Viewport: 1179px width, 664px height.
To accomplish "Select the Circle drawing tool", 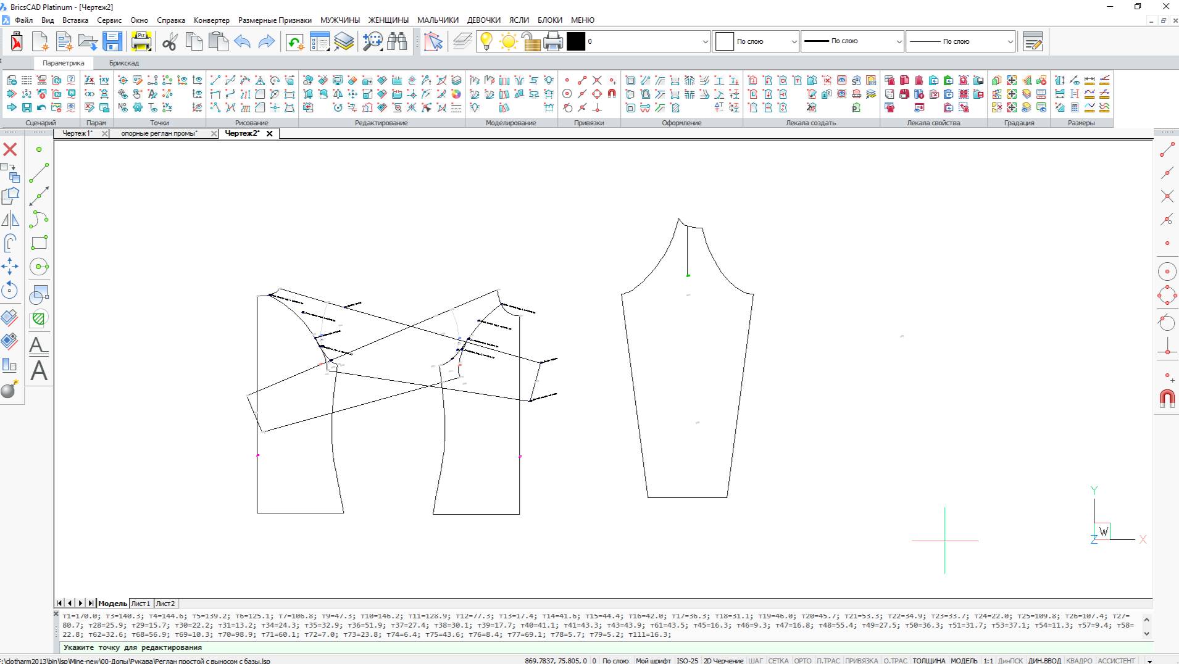I will pos(39,267).
